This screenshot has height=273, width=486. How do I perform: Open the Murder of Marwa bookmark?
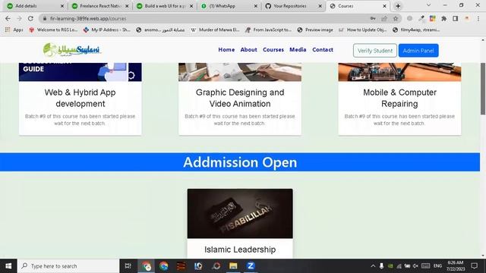(x=215, y=30)
